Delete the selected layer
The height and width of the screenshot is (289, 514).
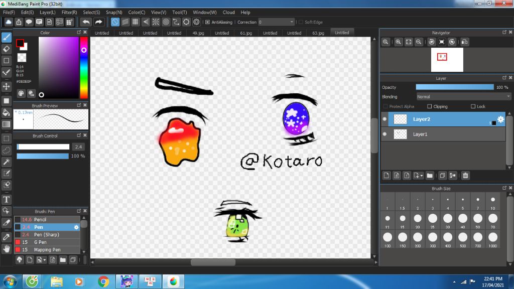pos(465,176)
